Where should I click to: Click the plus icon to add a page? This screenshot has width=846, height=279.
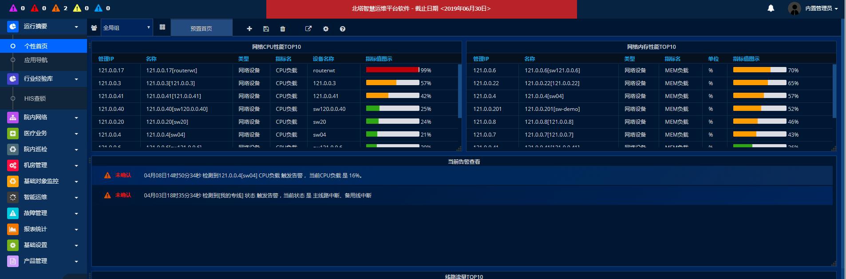coord(249,29)
